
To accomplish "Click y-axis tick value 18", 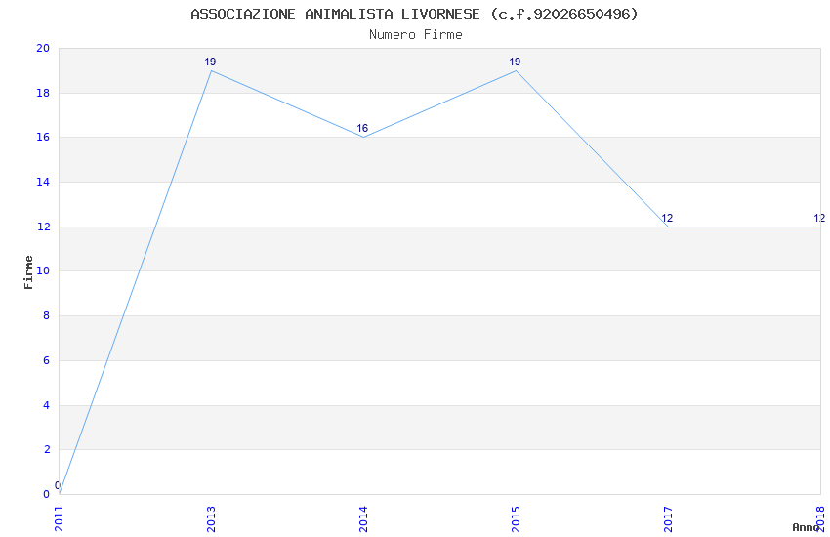I will click(43, 93).
